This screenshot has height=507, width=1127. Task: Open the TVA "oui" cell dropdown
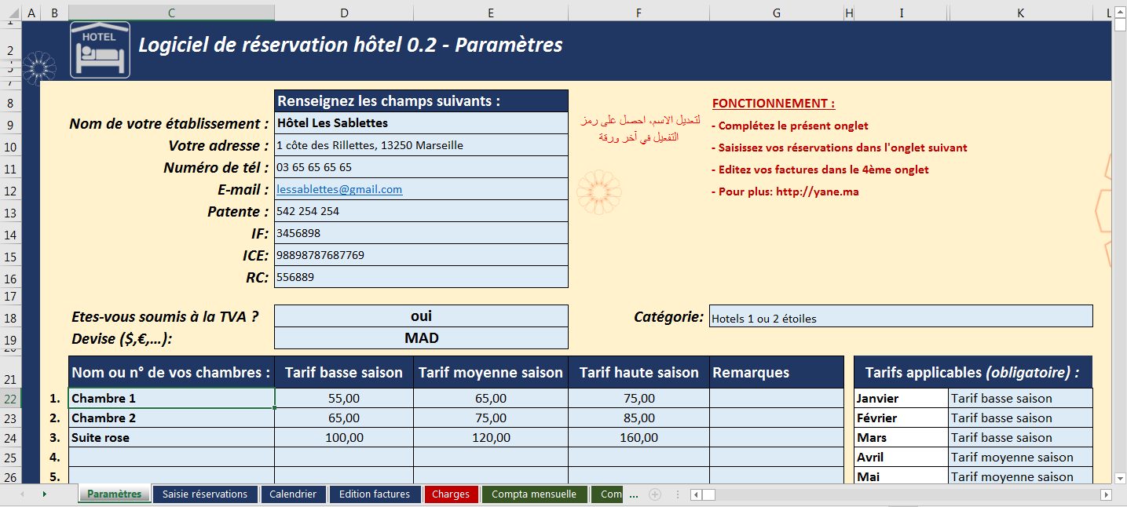point(420,316)
